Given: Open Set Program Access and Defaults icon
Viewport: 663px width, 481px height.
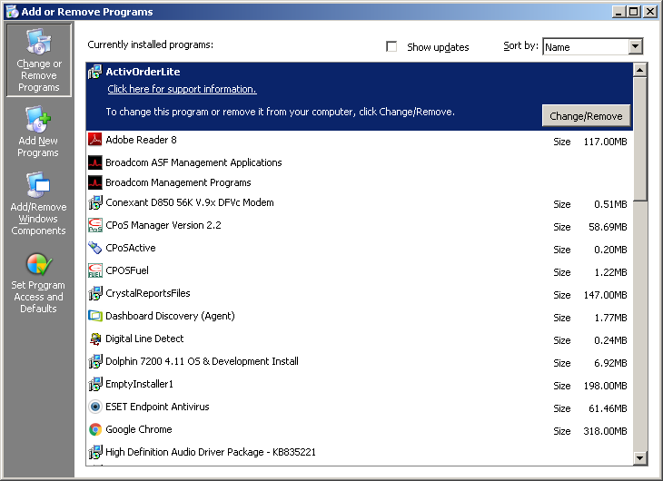Looking at the screenshot, I should (38, 265).
